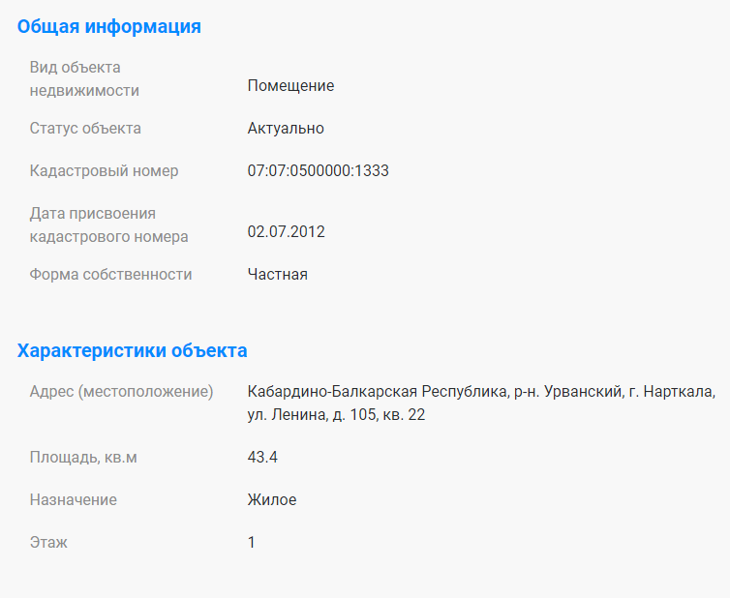The width and height of the screenshot is (730, 598).
Task: Click cadastral number 07:07:0500000:1333
Action: coord(318,170)
